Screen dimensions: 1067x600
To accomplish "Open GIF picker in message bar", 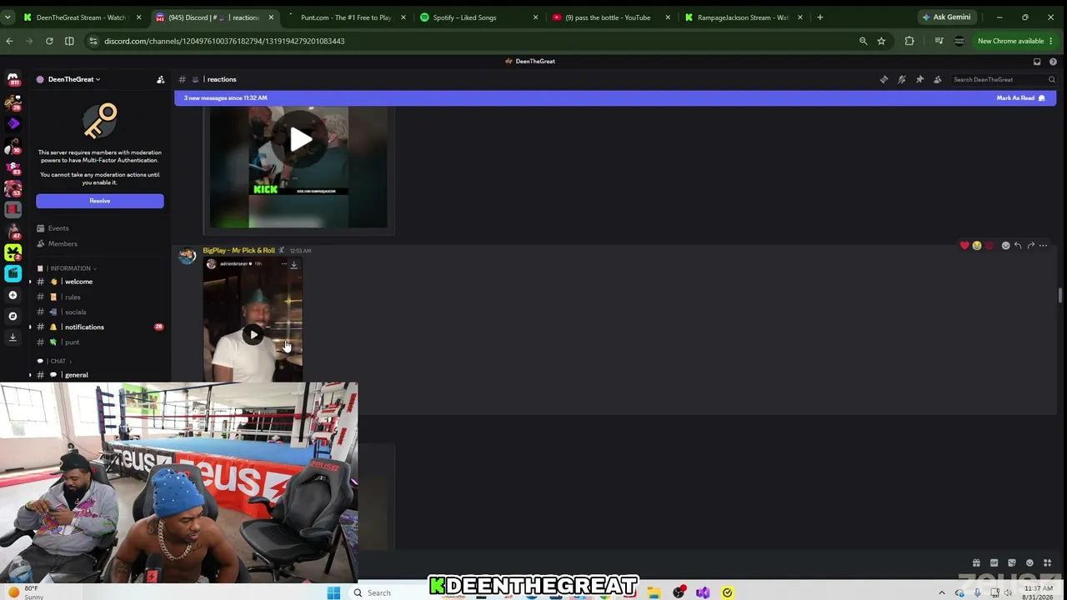I will point(994,563).
